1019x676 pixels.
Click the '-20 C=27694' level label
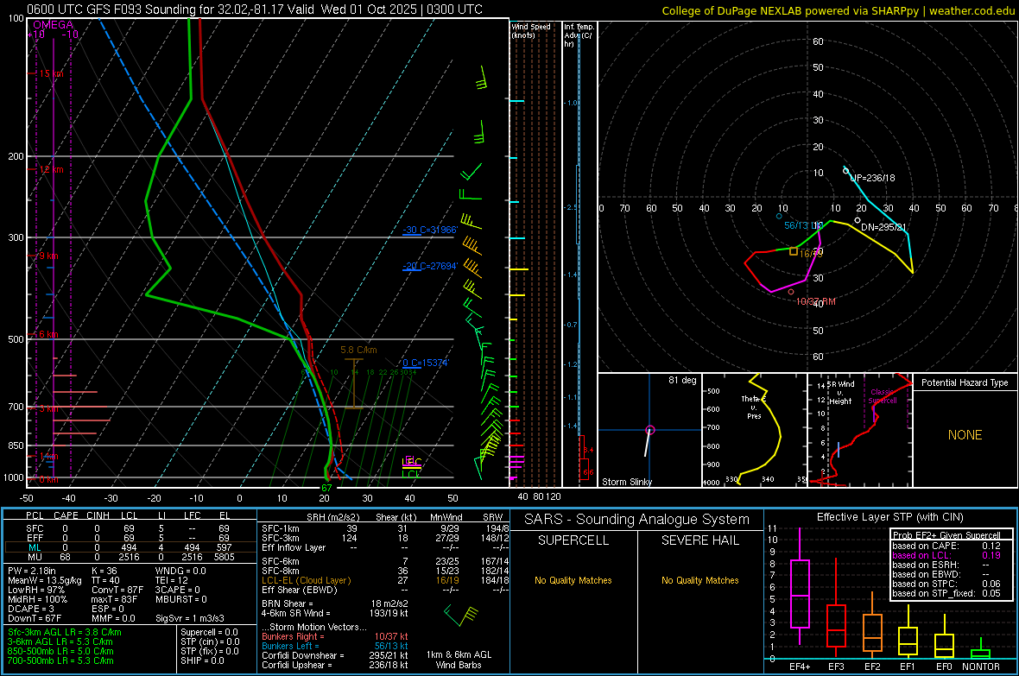coord(430,266)
